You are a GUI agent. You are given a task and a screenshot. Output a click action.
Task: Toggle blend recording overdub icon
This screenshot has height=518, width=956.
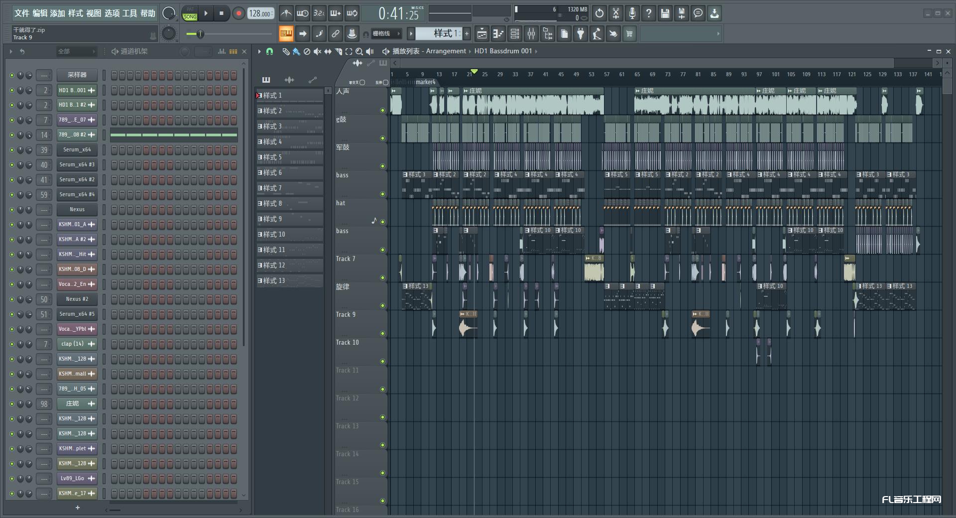[x=336, y=13]
